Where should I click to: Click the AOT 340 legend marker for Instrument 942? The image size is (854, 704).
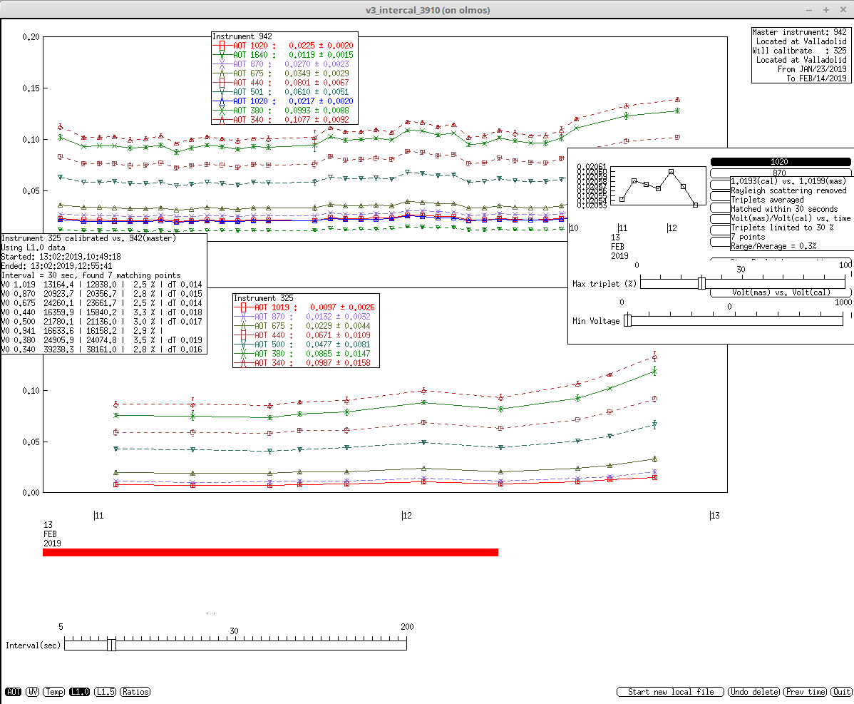(222, 120)
